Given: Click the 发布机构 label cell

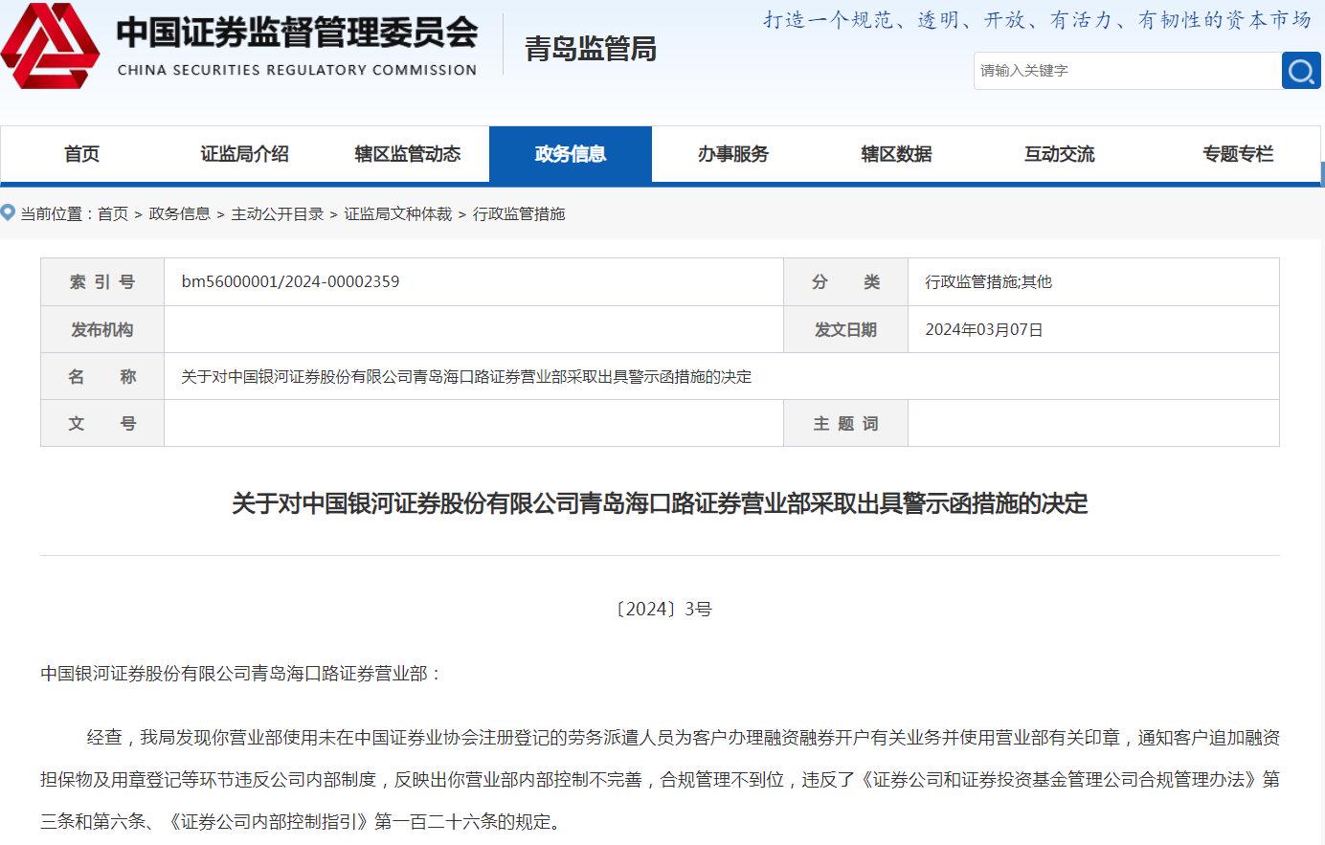Looking at the screenshot, I should [x=102, y=329].
